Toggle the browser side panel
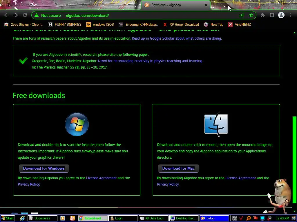The image size is (297, 222). (x=272, y=15)
